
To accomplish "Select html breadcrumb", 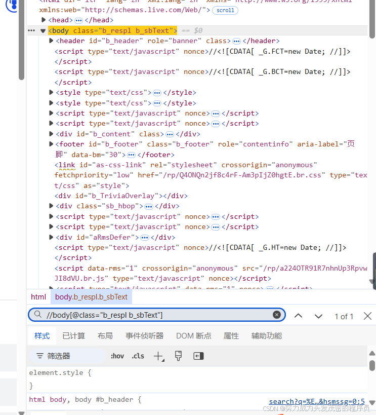I will coord(38,297).
